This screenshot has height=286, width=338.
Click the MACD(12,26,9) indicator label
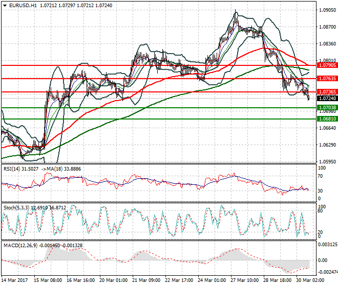(x=20, y=245)
